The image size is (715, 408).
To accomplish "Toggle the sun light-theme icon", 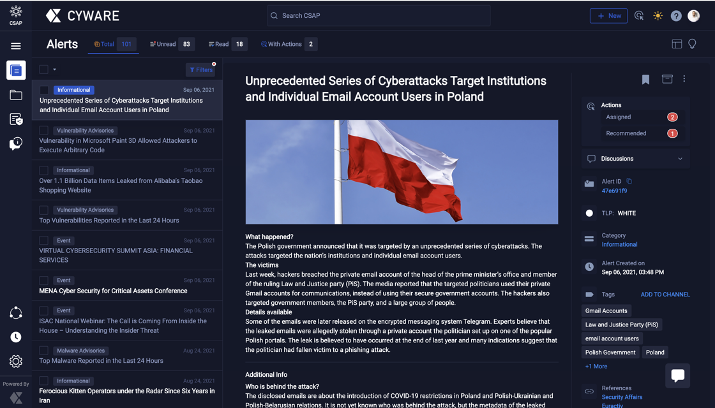I will pos(658,16).
